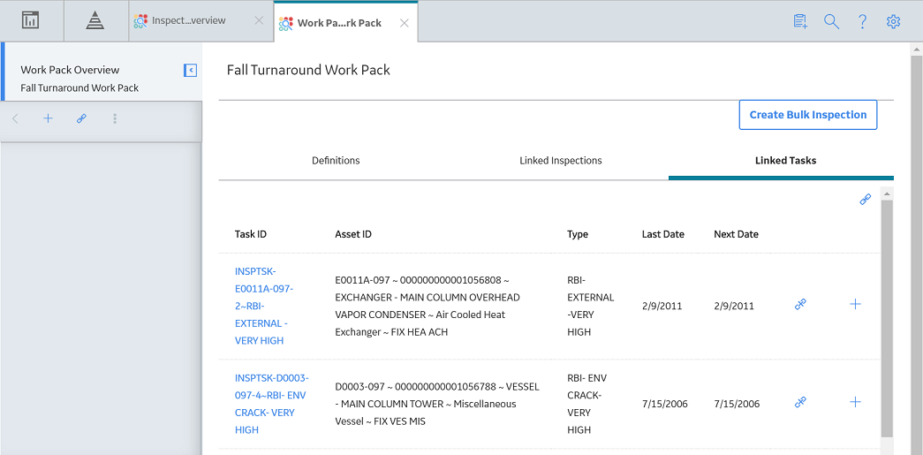Select Work Pack Overview in left pane

point(70,70)
